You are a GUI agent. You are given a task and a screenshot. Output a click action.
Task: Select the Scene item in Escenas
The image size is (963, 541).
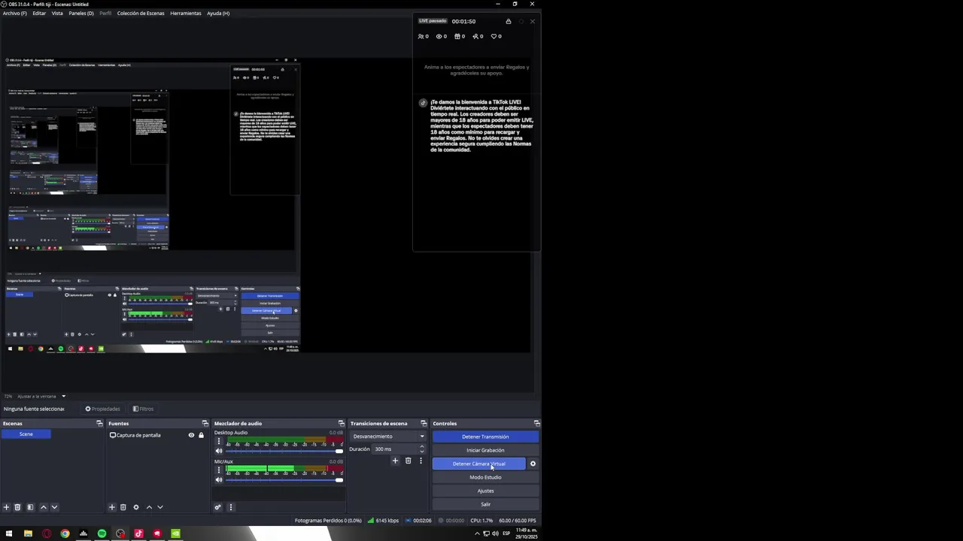(26, 434)
